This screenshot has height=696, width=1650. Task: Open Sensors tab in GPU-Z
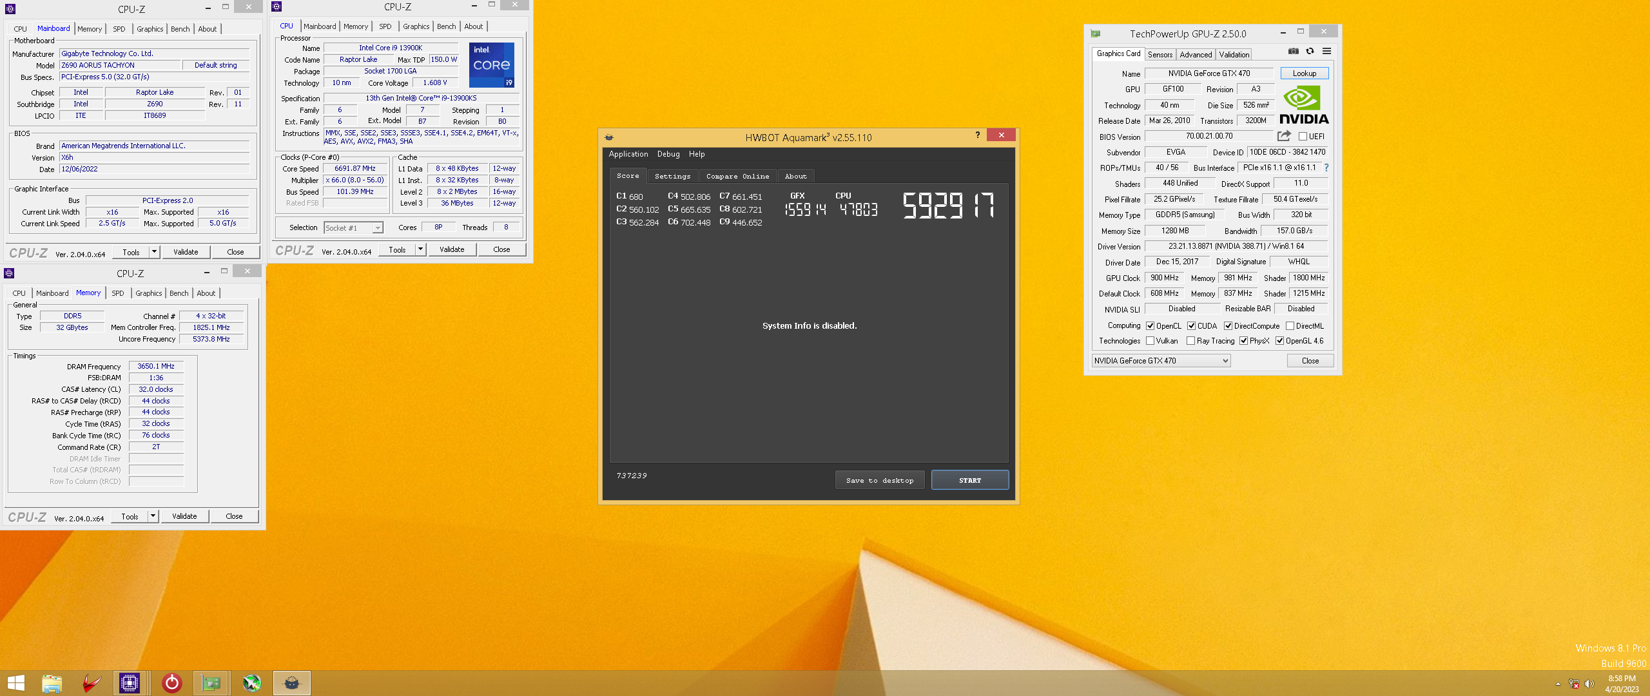tap(1160, 55)
